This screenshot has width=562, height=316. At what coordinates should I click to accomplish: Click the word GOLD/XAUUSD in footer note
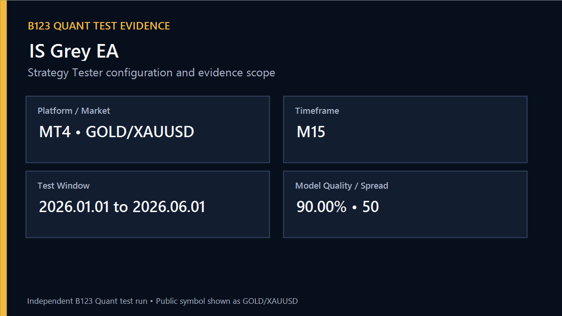[270, 301]
